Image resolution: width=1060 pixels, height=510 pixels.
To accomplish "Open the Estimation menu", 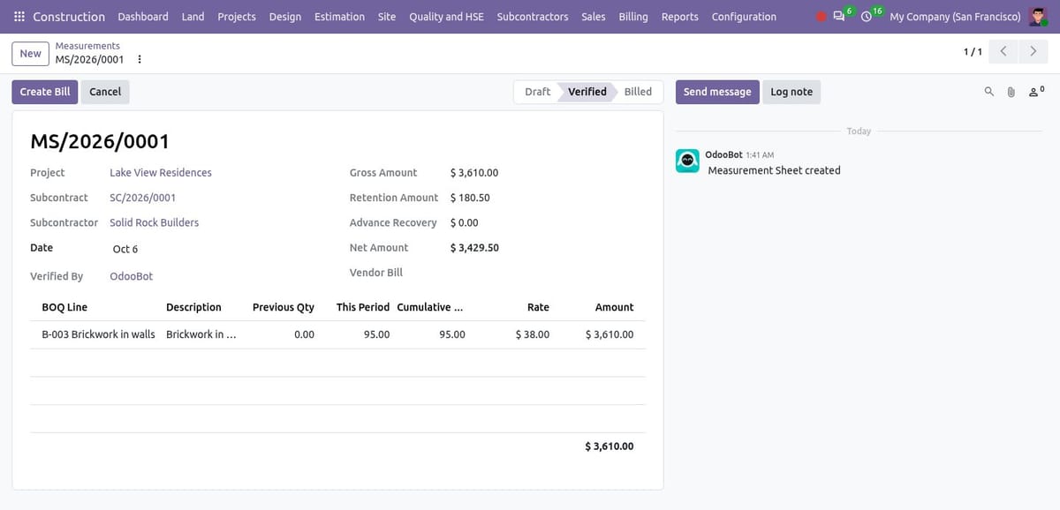I will pos(339,17).
